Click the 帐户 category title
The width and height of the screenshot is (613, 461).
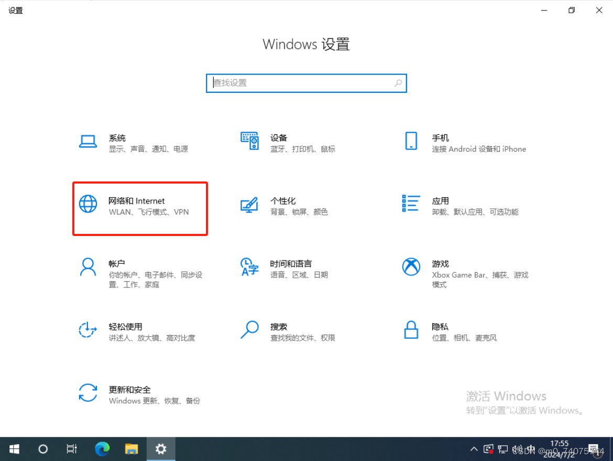pos(117,264)
